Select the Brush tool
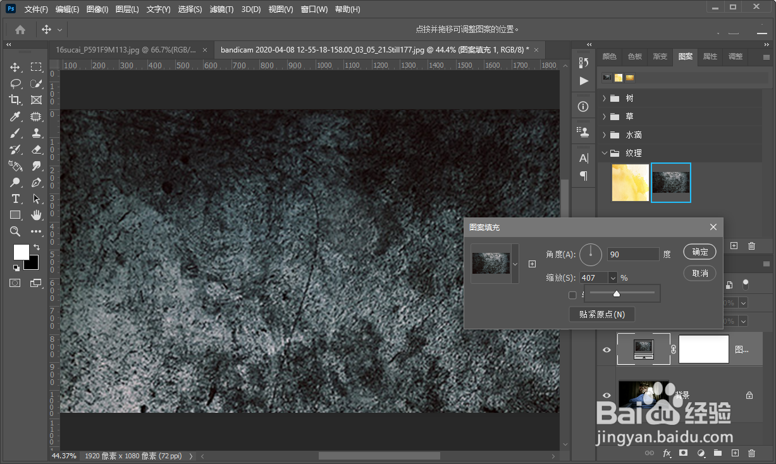 (15, 133)
